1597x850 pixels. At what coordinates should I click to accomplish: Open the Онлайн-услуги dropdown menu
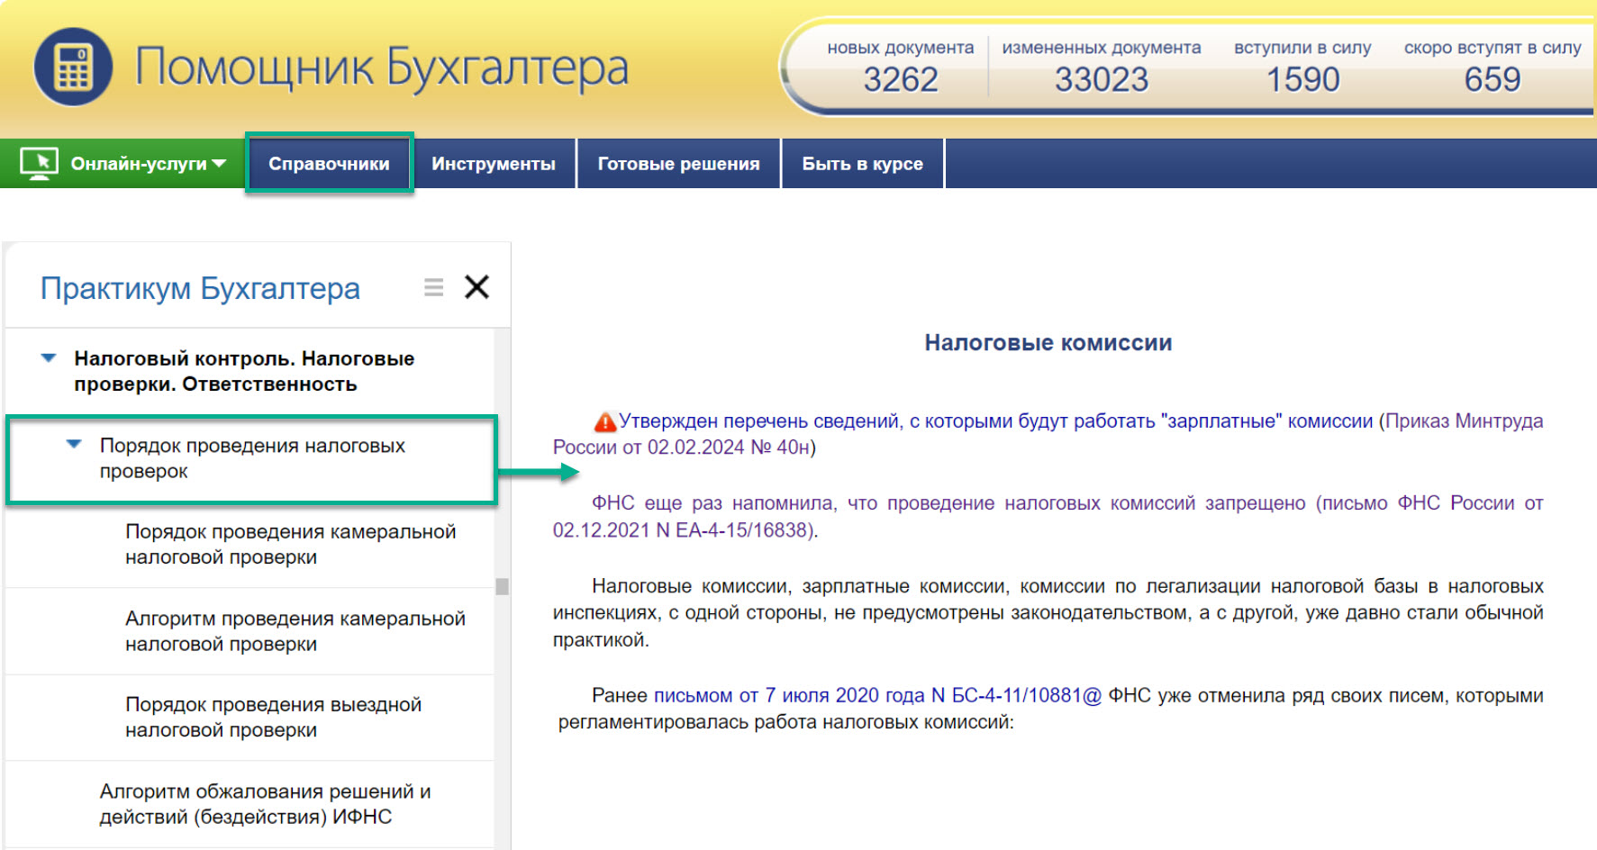(x=122, y=164)
